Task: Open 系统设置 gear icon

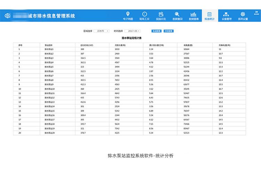Action: pos(243,14)
